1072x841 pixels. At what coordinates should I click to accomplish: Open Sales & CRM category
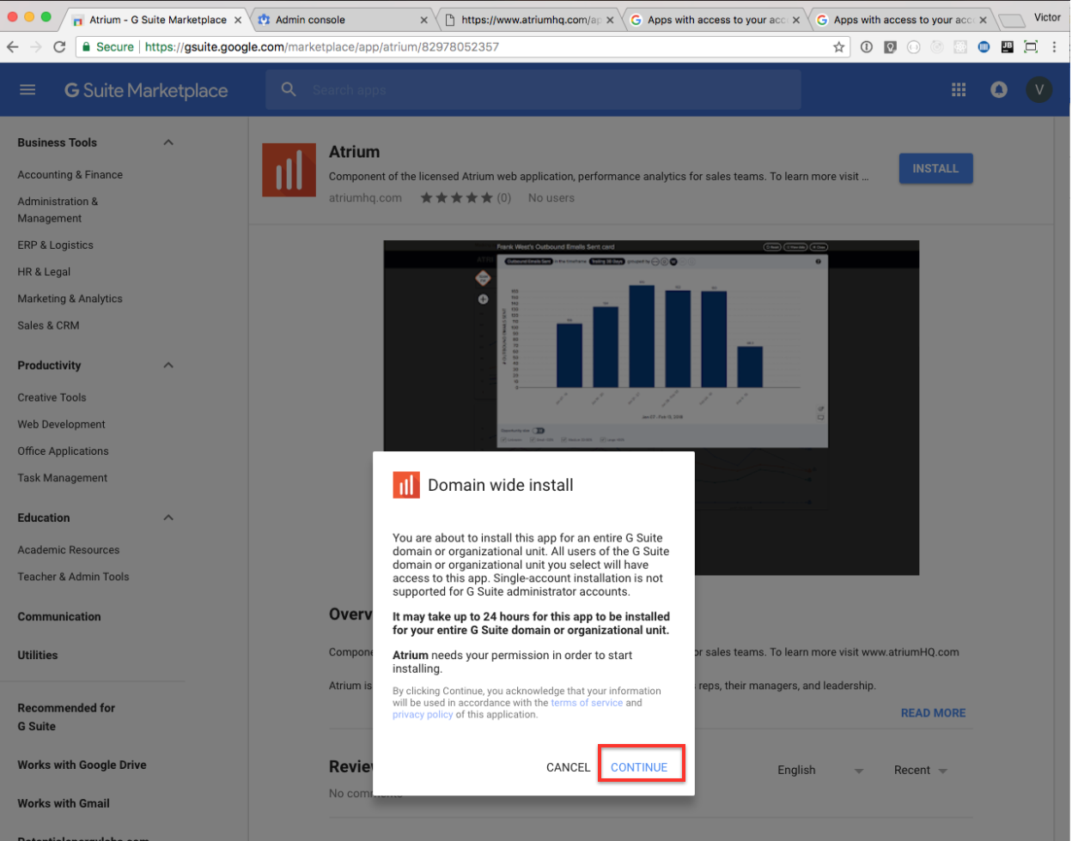(48, 325)
